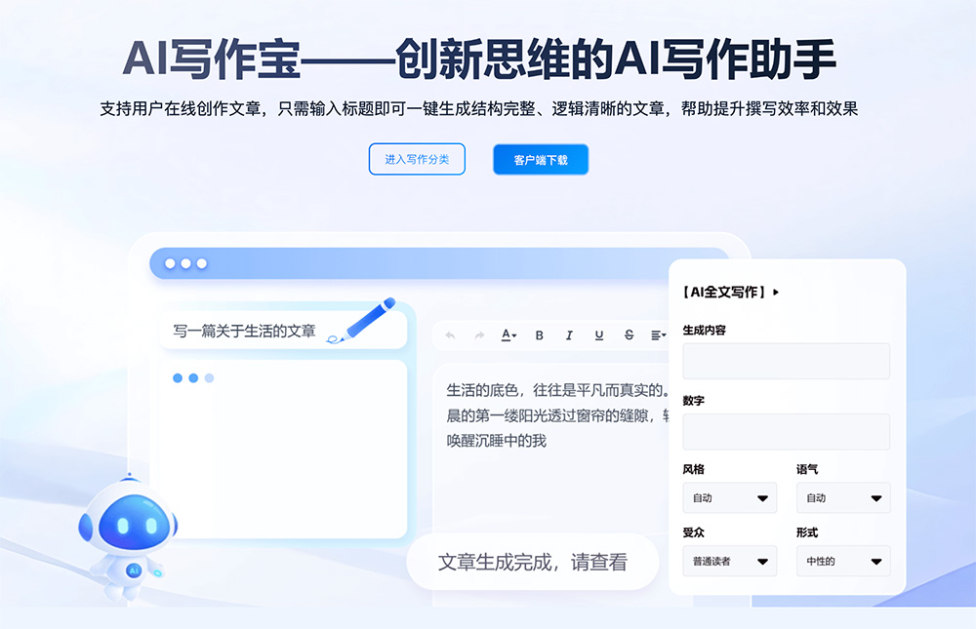976x629 pixels.
Task: Open the 受众 dropdown showing 普通读者
Action: (729, 561)
